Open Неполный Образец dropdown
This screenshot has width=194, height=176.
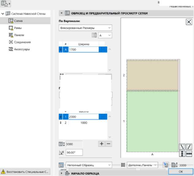coord(89,165)
